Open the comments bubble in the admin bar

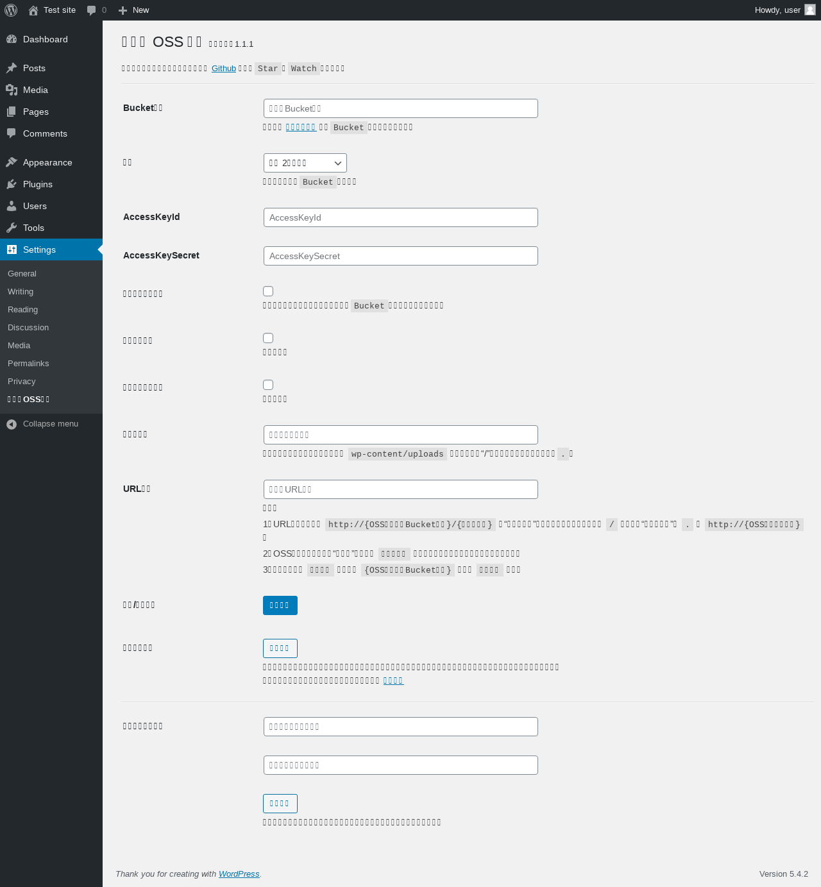tap(92, 10)
